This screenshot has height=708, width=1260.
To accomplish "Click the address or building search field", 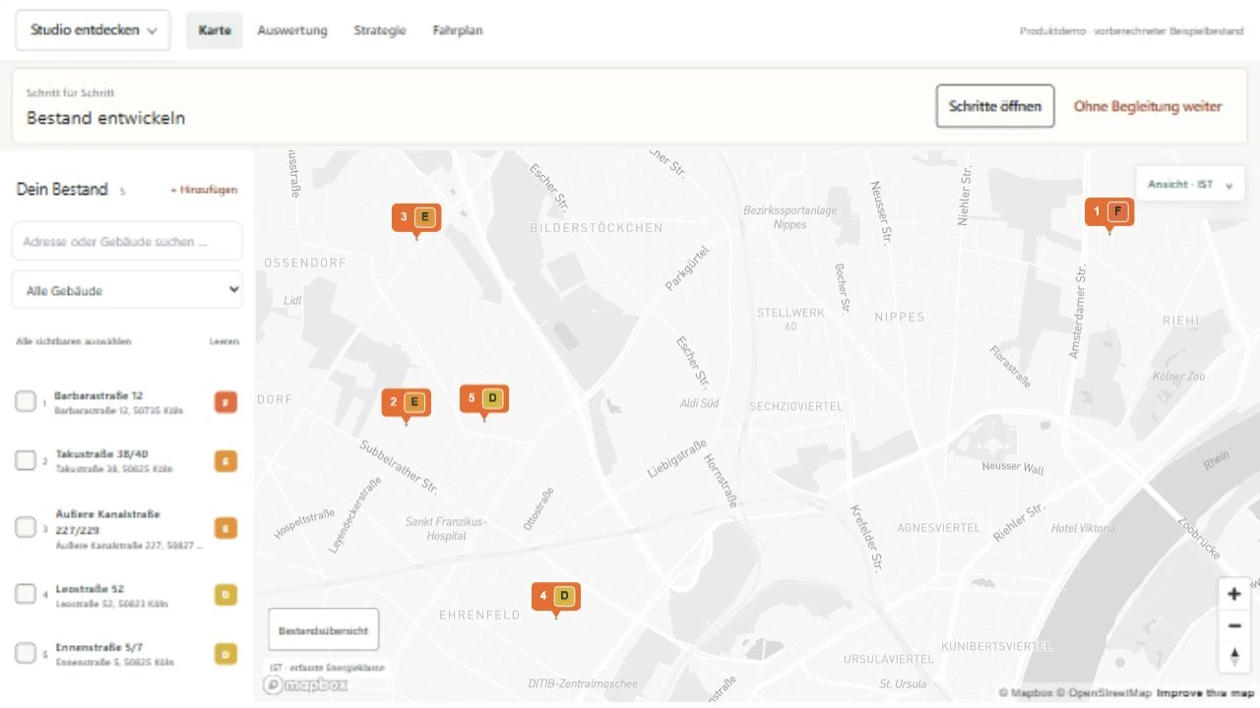I will click(127, 241).
